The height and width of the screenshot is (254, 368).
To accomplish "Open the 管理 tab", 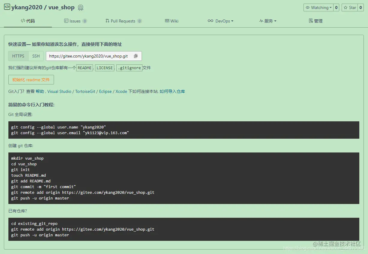I will (316, 21).
